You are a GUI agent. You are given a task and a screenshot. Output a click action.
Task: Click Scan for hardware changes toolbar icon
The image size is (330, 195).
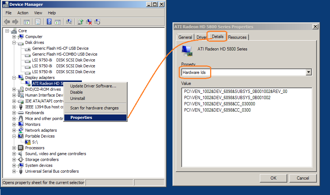point(69,22)
